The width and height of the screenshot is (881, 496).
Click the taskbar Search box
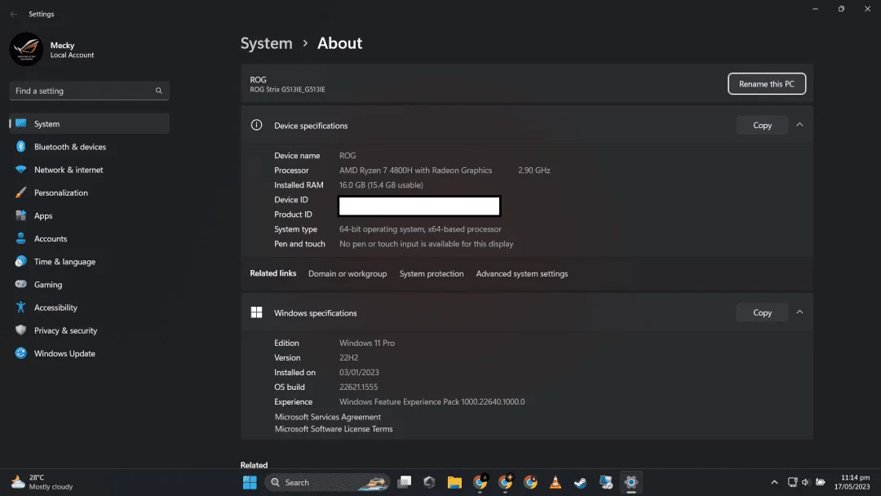pyautogui.click(x=327, y=482)
